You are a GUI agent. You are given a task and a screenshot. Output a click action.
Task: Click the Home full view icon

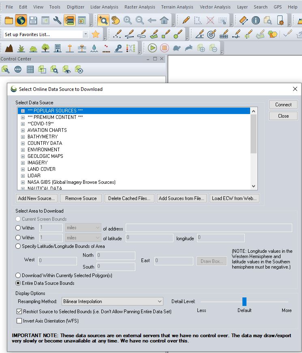click(164, 20)
